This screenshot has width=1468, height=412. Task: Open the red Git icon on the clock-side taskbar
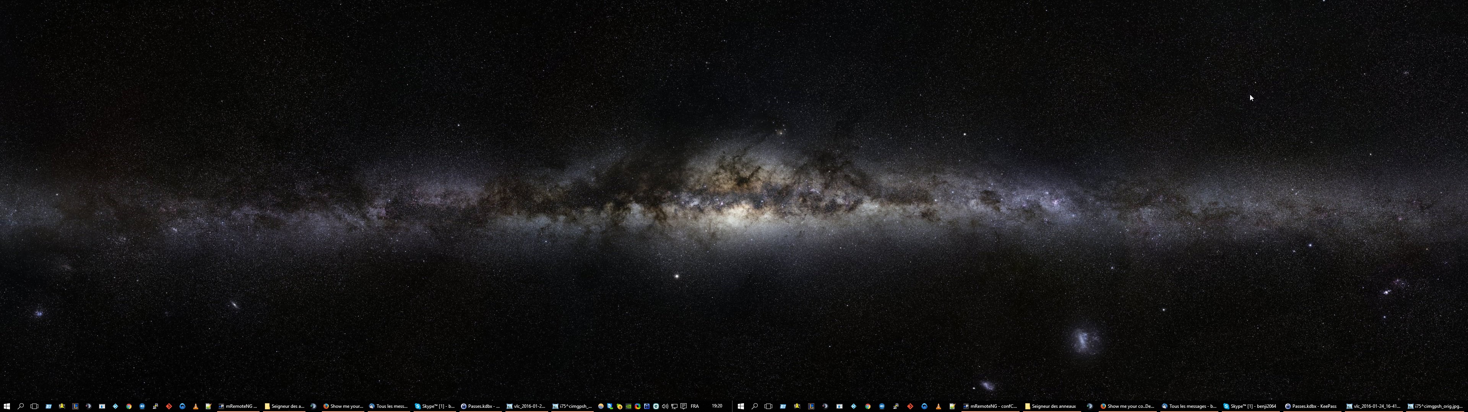point(169,406)
